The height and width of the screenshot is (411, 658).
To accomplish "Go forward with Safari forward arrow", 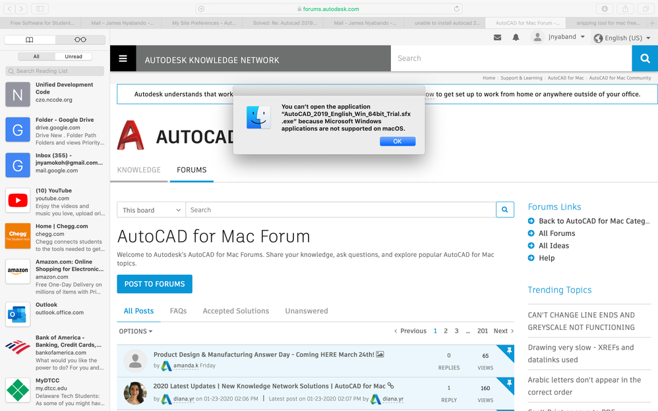I will pyautogui.click(x=21, y=9).
